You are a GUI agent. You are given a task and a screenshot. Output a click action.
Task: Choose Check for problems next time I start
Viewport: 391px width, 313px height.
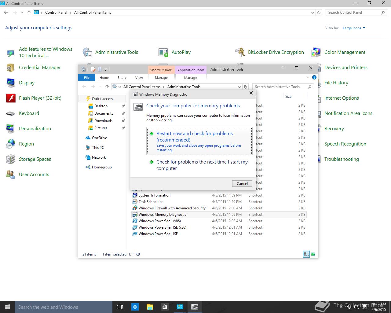[x=199, y=165]
